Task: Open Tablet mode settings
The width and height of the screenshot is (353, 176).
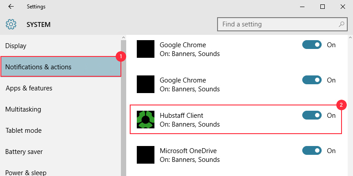Action: click(61, 131)
